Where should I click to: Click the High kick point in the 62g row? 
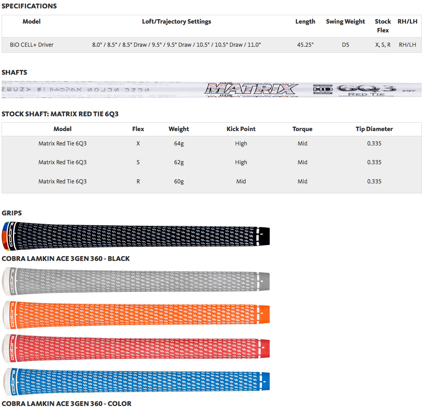[x=241, y=162]
